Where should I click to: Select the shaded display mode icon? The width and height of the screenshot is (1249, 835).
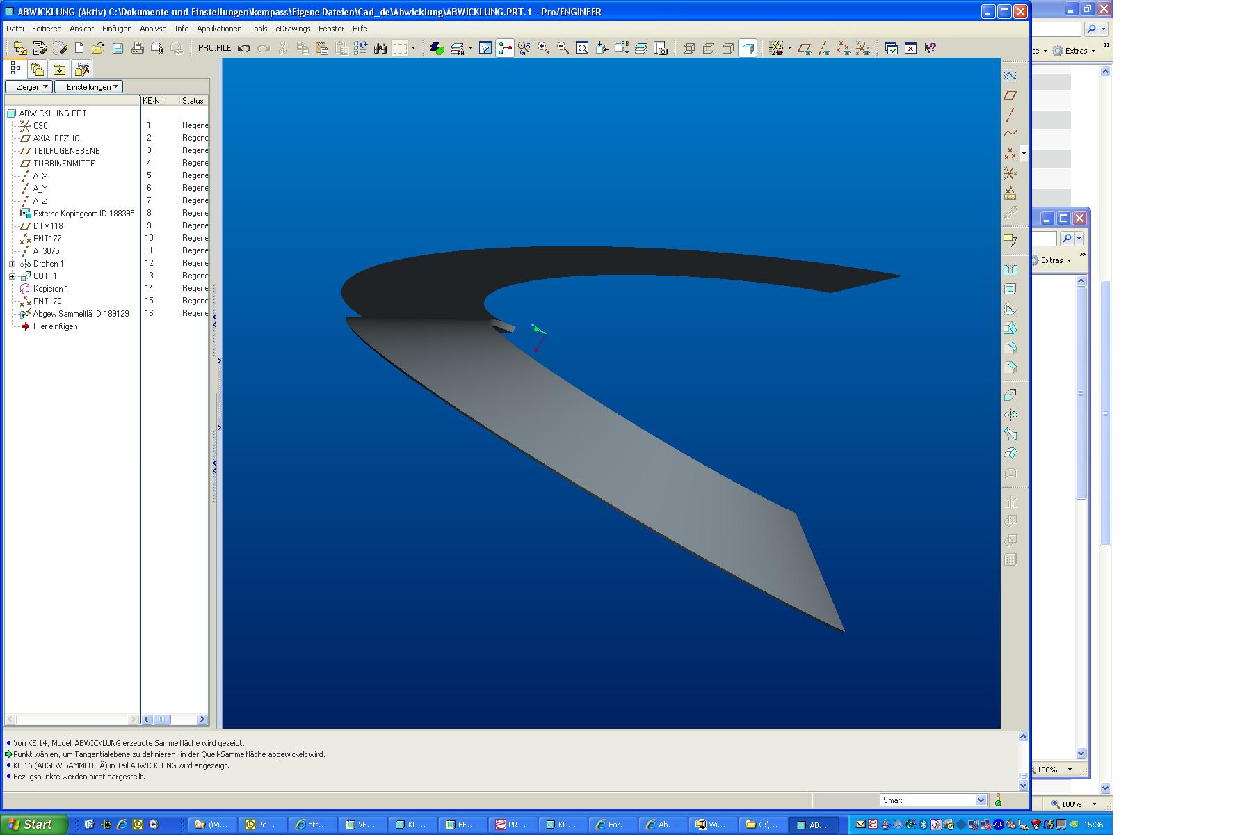point(748,48)
